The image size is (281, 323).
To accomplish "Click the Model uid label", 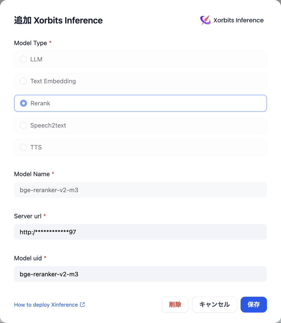I will pyautogui.click(x=28, y=258).
